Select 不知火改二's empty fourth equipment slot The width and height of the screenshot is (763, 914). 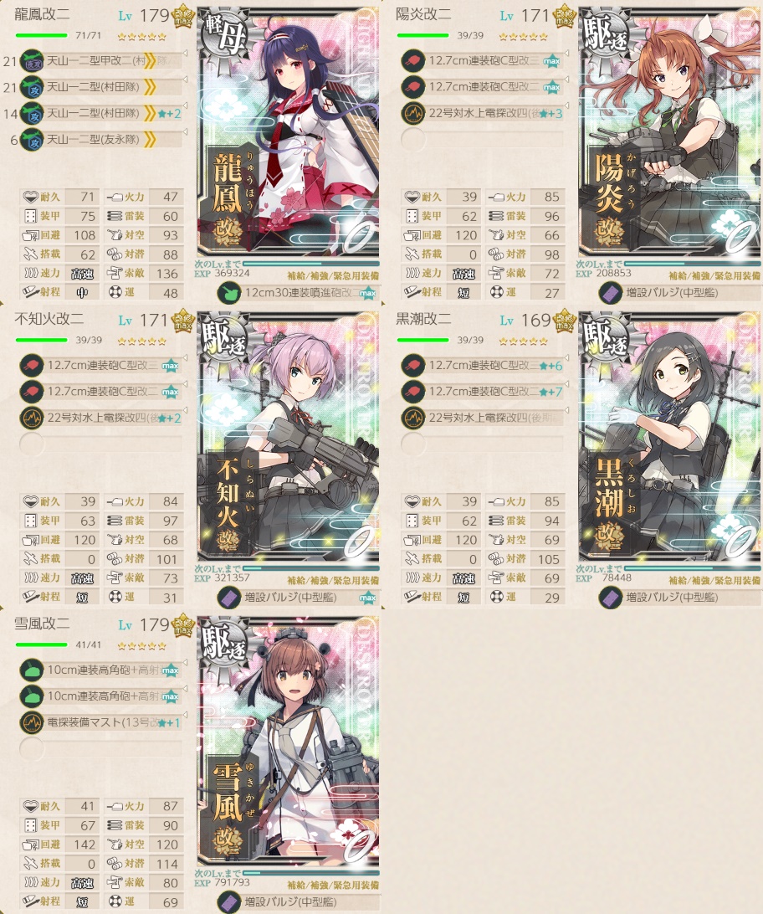101,444
